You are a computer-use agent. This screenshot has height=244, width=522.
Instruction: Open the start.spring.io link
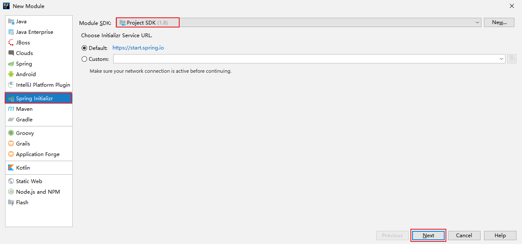pos(138,48)
